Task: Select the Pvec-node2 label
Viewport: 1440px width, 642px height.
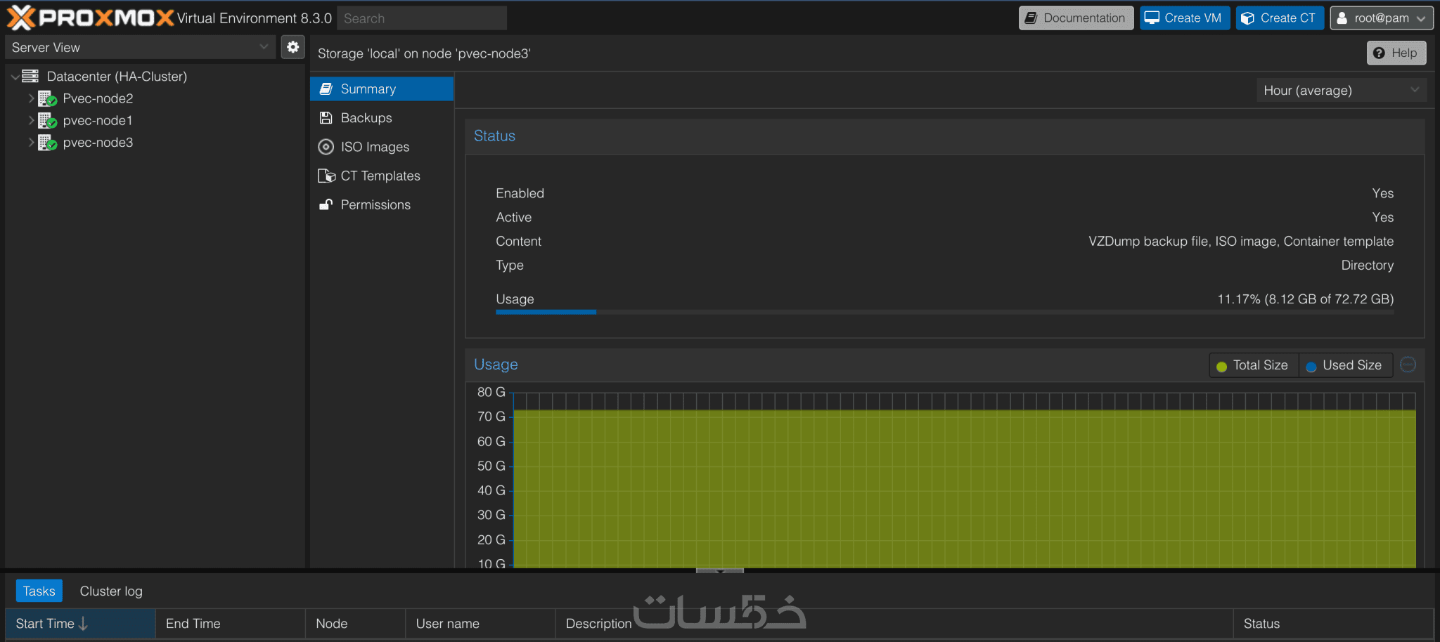Action: (98, 98)
